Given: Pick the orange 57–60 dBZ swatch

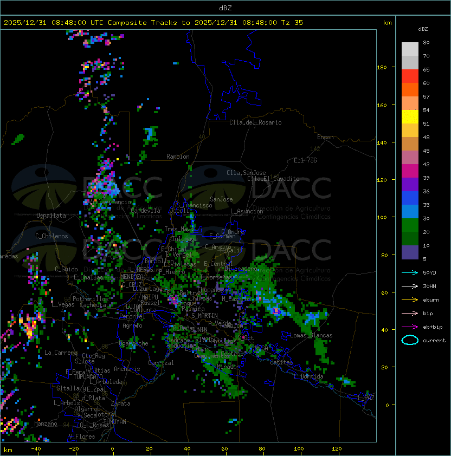Looking at the screenshot, I should 410,90.
